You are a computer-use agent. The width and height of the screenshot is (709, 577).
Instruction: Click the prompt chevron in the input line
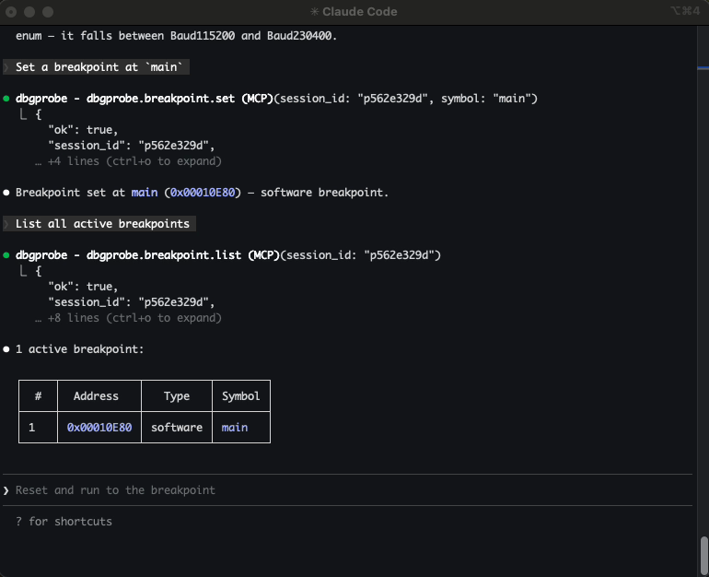pyautogui.click(x=6, y=490)
